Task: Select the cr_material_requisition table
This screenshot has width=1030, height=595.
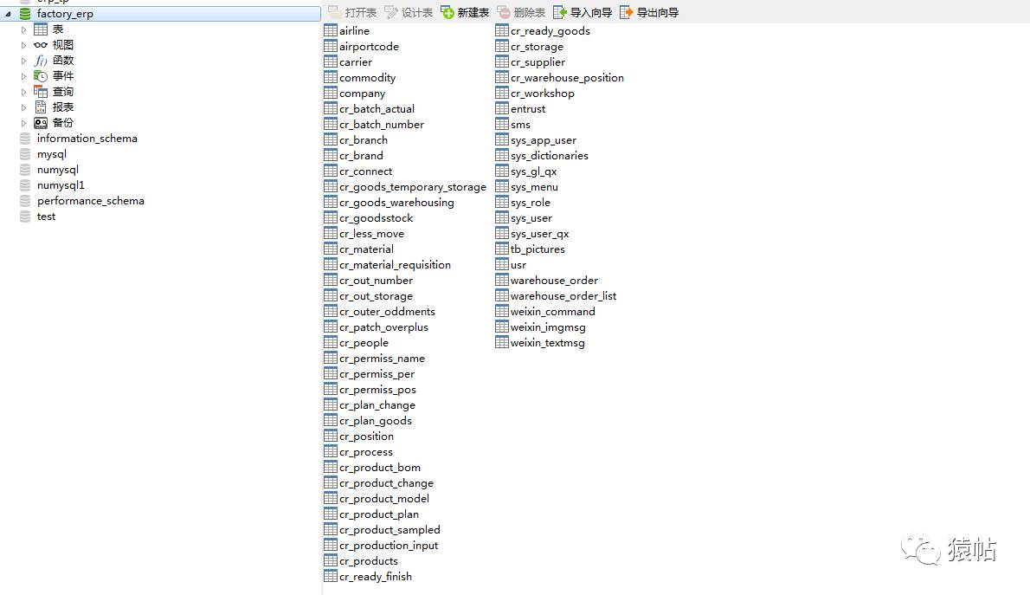Action: pyautogui.click(x=395, y=265)
